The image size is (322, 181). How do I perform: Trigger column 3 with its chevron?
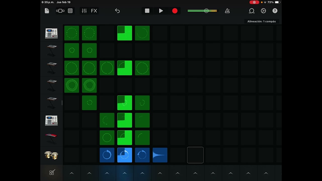tap(107, 173)
